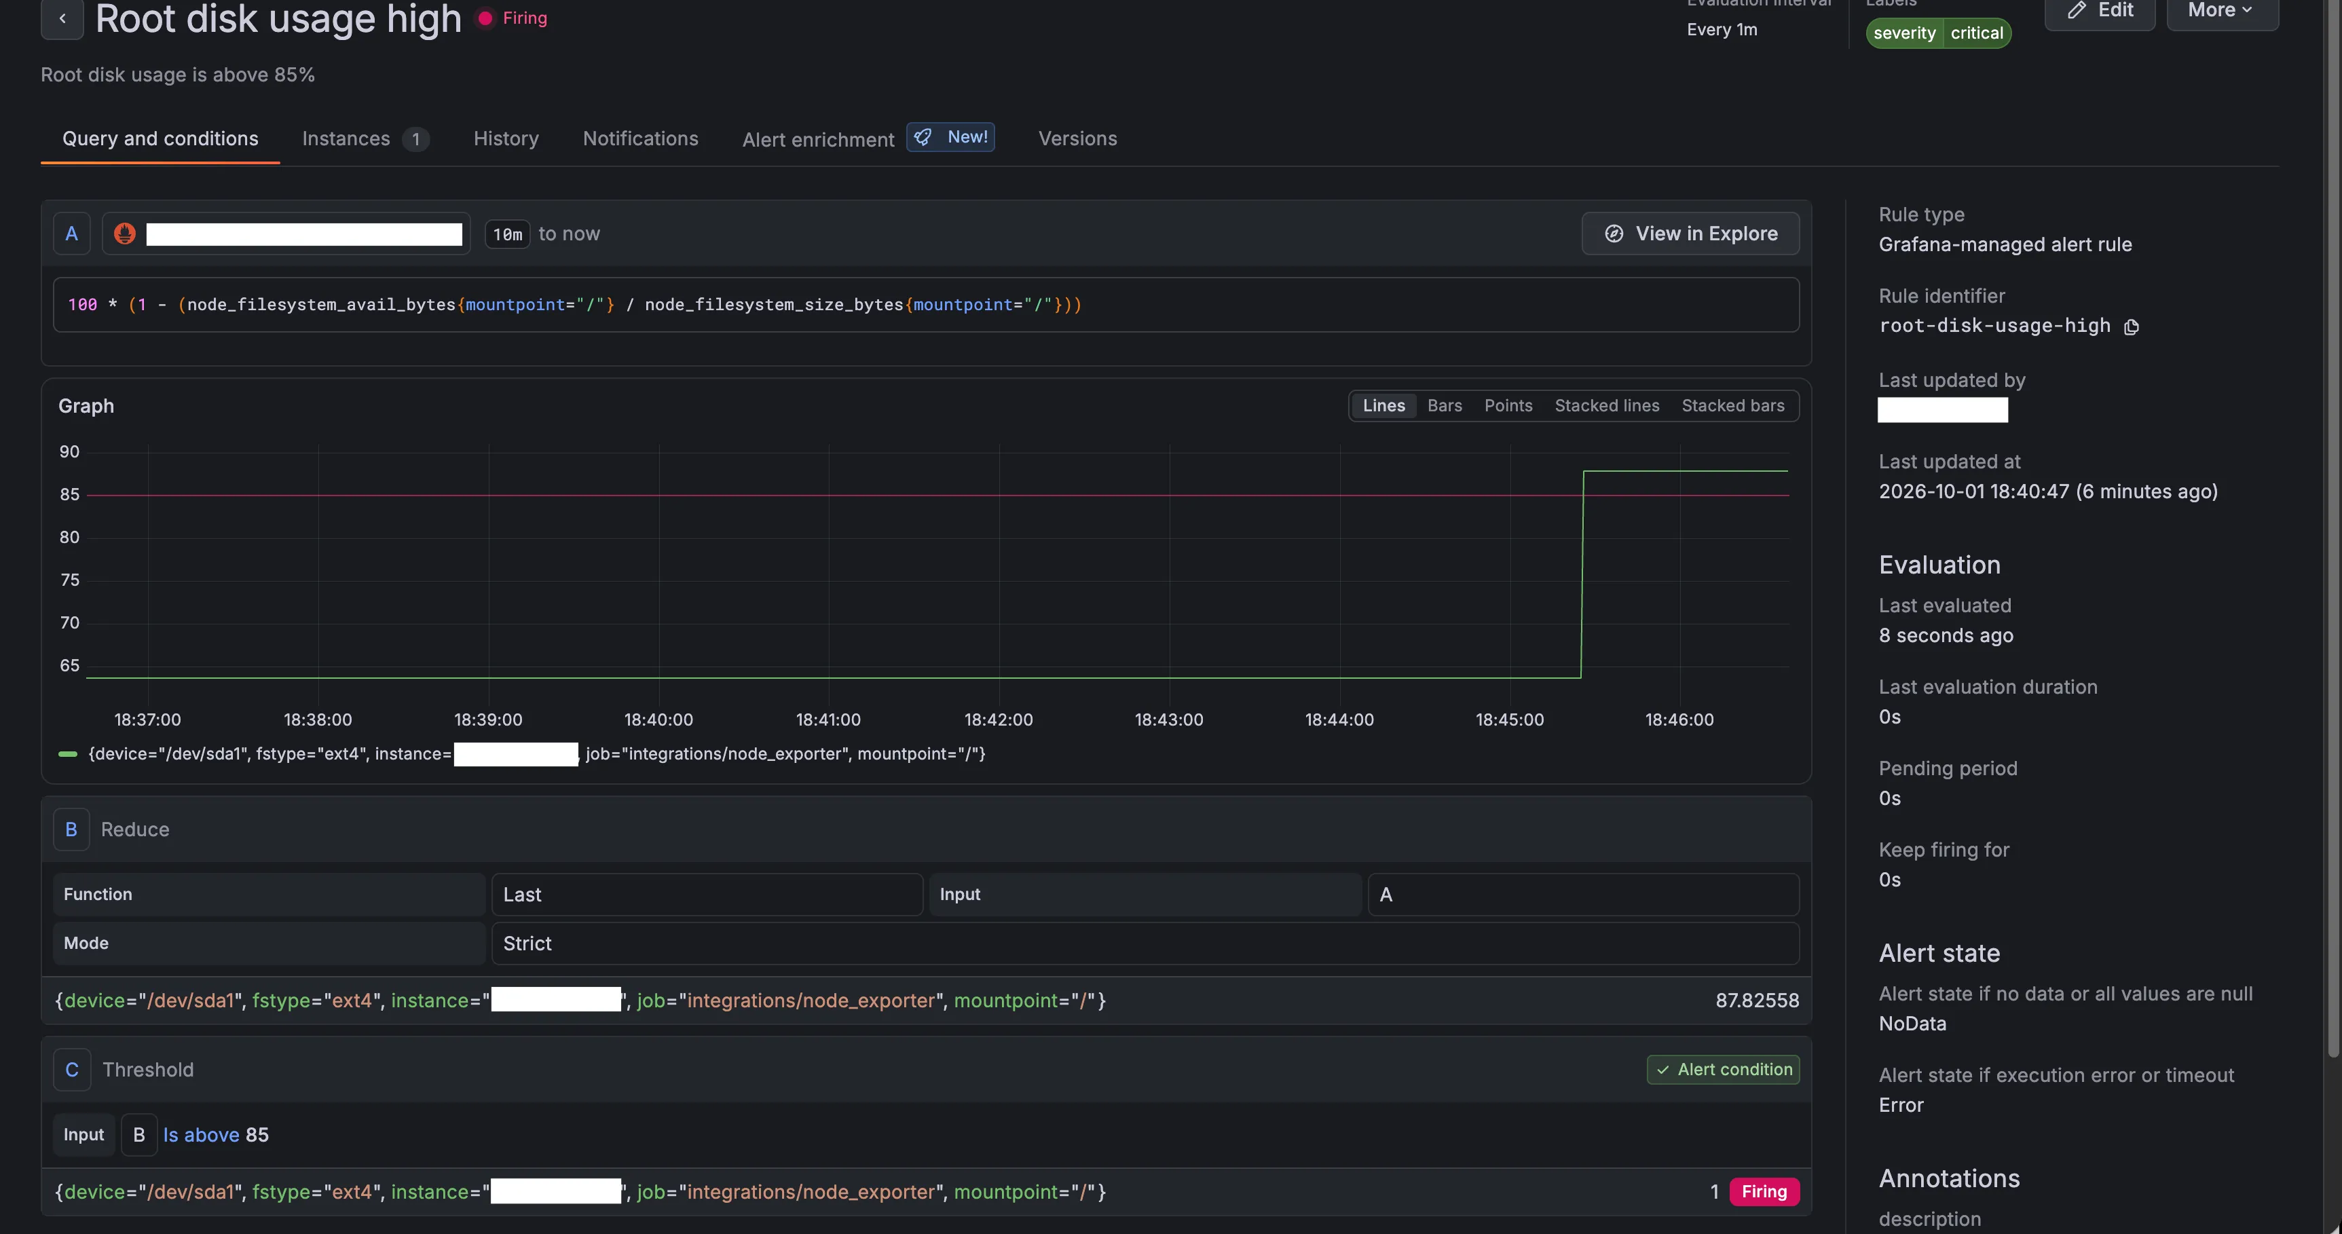Click the pencil icon on the Edit button

point(2077,10)
